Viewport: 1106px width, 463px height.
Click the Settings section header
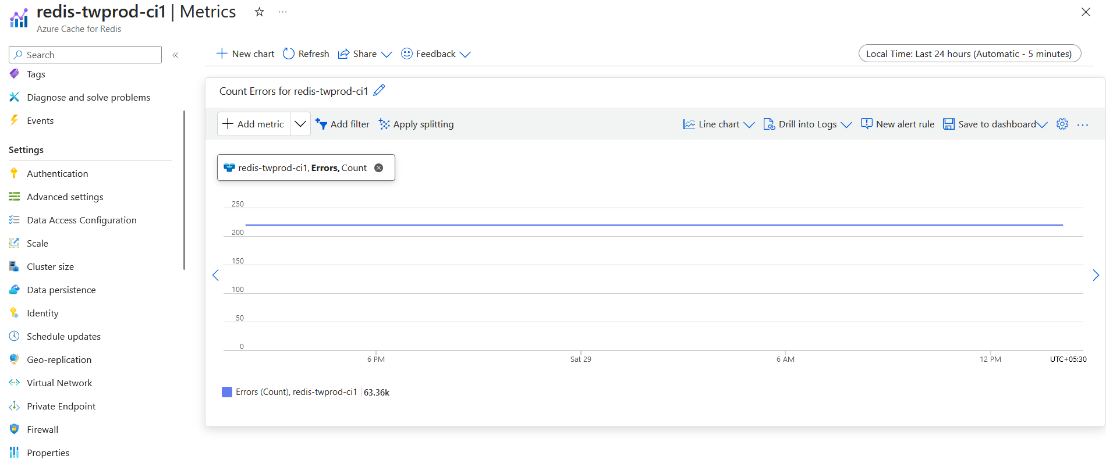26,149
